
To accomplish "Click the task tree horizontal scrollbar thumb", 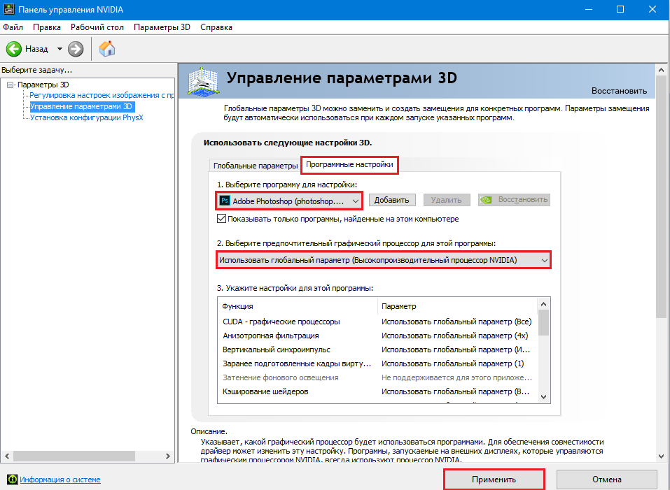I will (74, 456).
